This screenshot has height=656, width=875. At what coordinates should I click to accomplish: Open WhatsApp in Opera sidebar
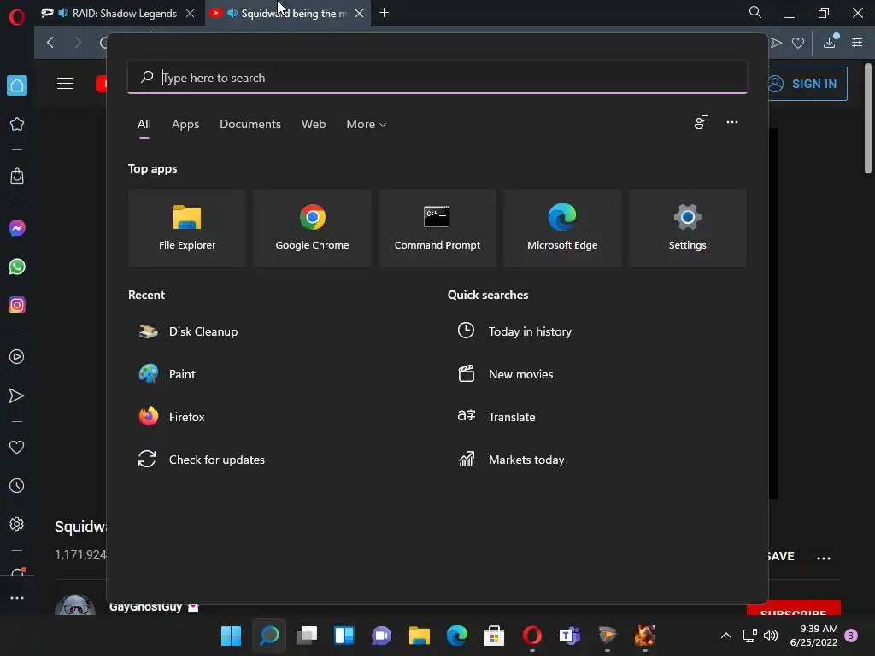(17, 266)
